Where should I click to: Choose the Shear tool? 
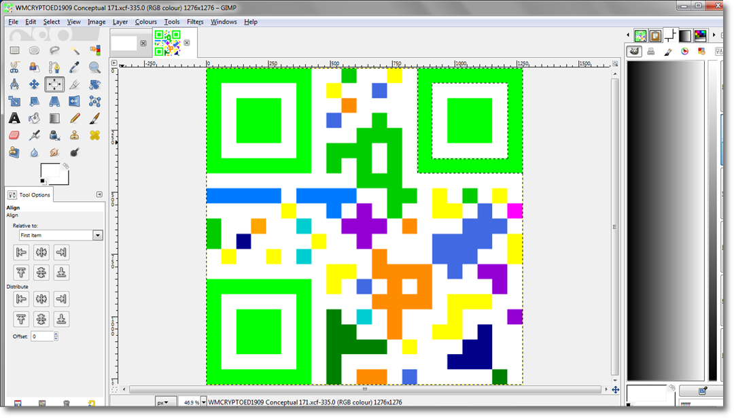pos(34,101)
